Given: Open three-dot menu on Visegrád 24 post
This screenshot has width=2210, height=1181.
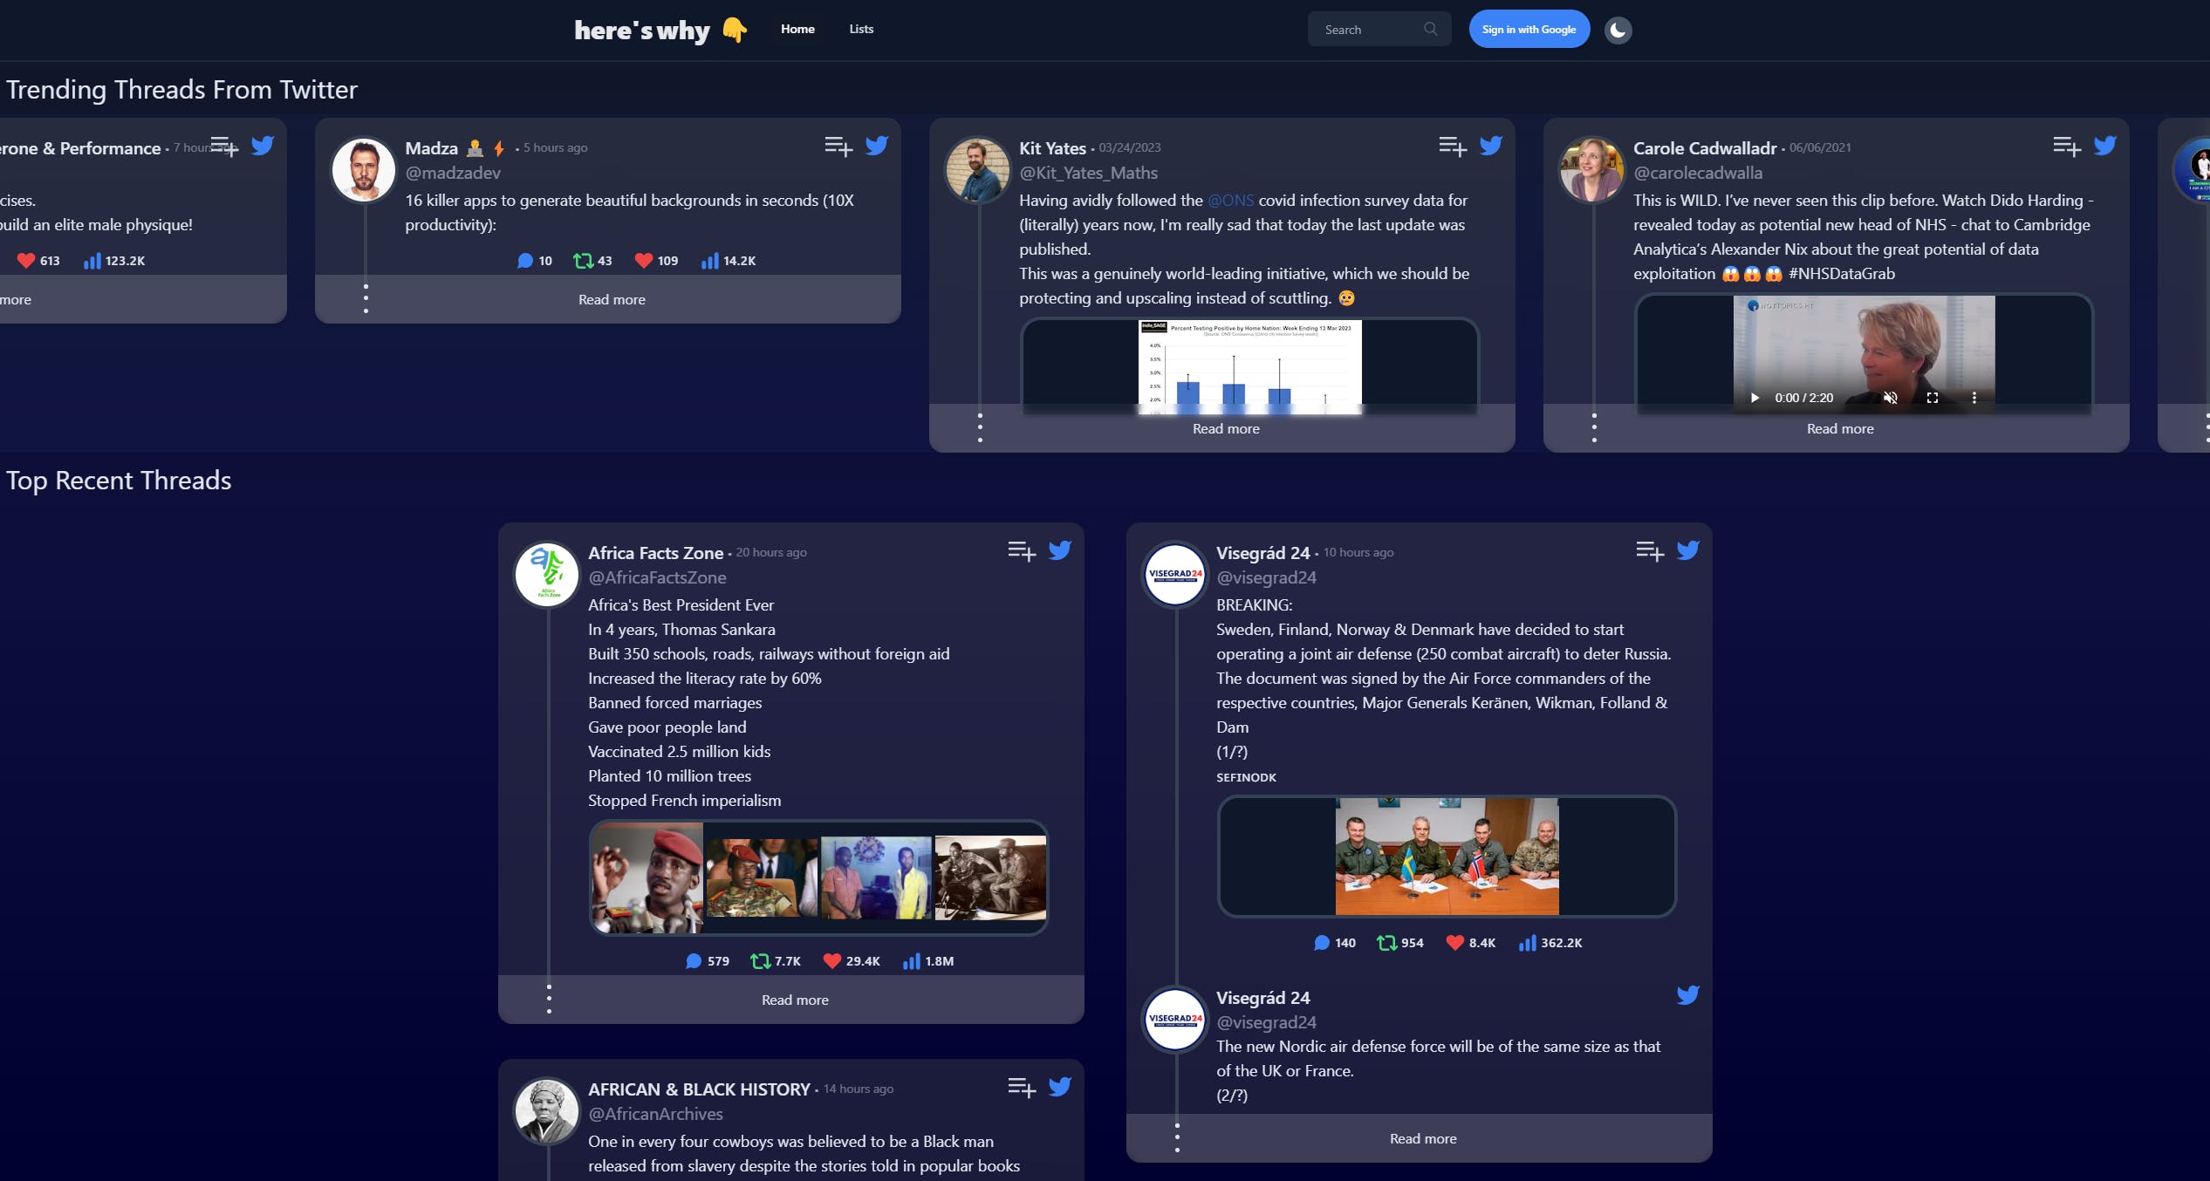Looking at the screenshot, I should (1177, 1138).
